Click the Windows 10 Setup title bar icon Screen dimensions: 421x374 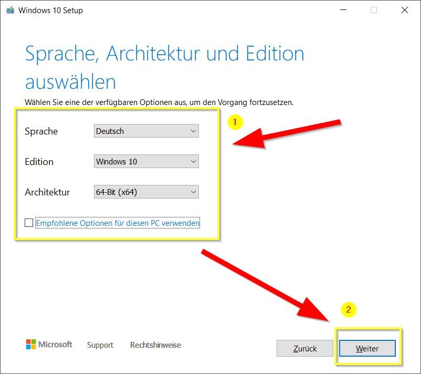(x=10, y=10)
